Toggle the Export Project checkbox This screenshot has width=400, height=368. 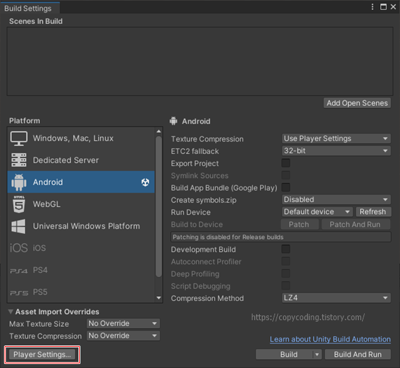[286, 163]
